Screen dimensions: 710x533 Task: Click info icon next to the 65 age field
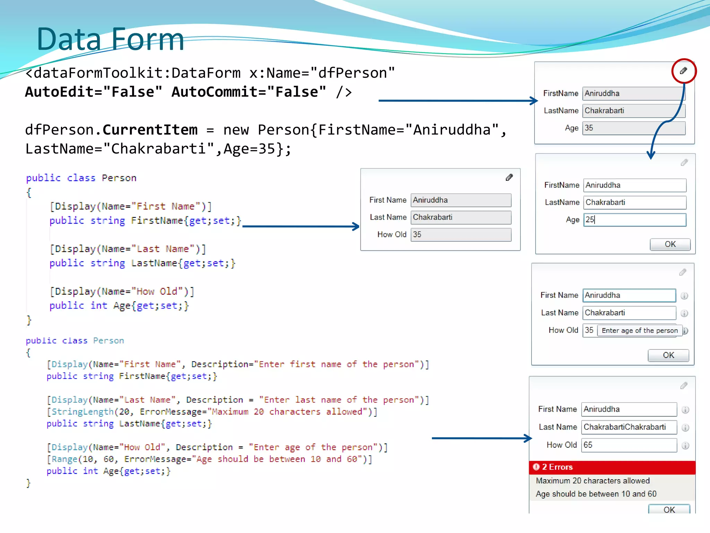coord(685,446)
